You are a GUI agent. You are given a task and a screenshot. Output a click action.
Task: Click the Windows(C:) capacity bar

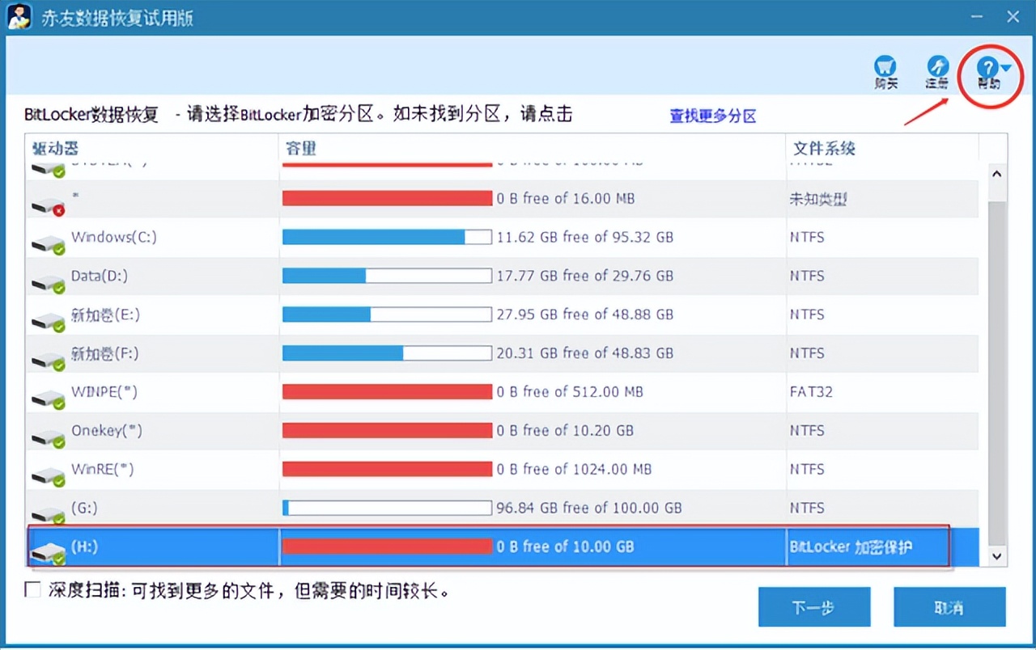click(387, 237)
